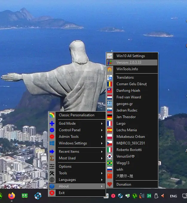The height and width of the screenshot is (203, 187).
Task: Click translator name 大眼仔~旭
Action: pyautogui.click(x=125, y=176)
